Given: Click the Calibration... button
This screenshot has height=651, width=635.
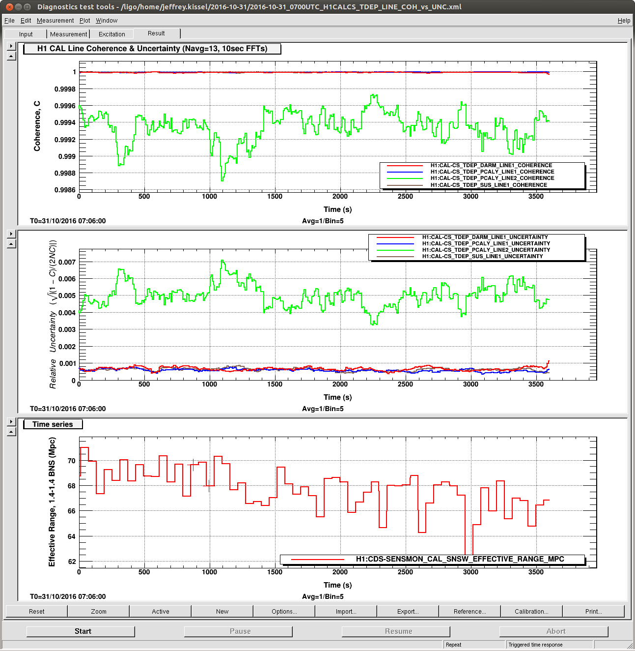Looking at the screenshot, I should click(x=532, y=611).
